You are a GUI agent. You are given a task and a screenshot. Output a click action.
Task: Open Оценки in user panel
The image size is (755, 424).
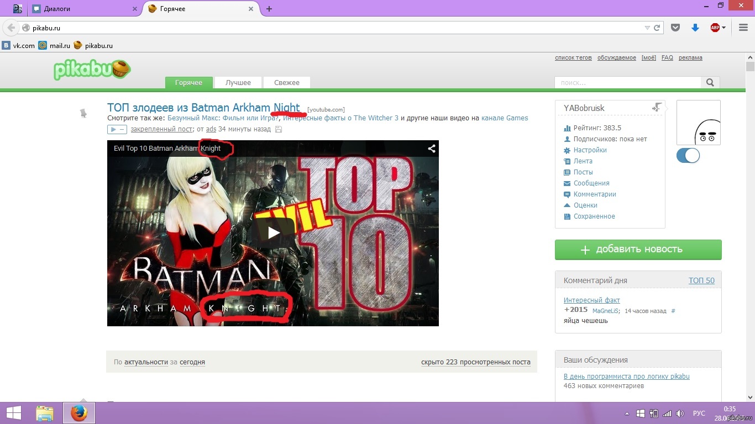coord(585,205)
